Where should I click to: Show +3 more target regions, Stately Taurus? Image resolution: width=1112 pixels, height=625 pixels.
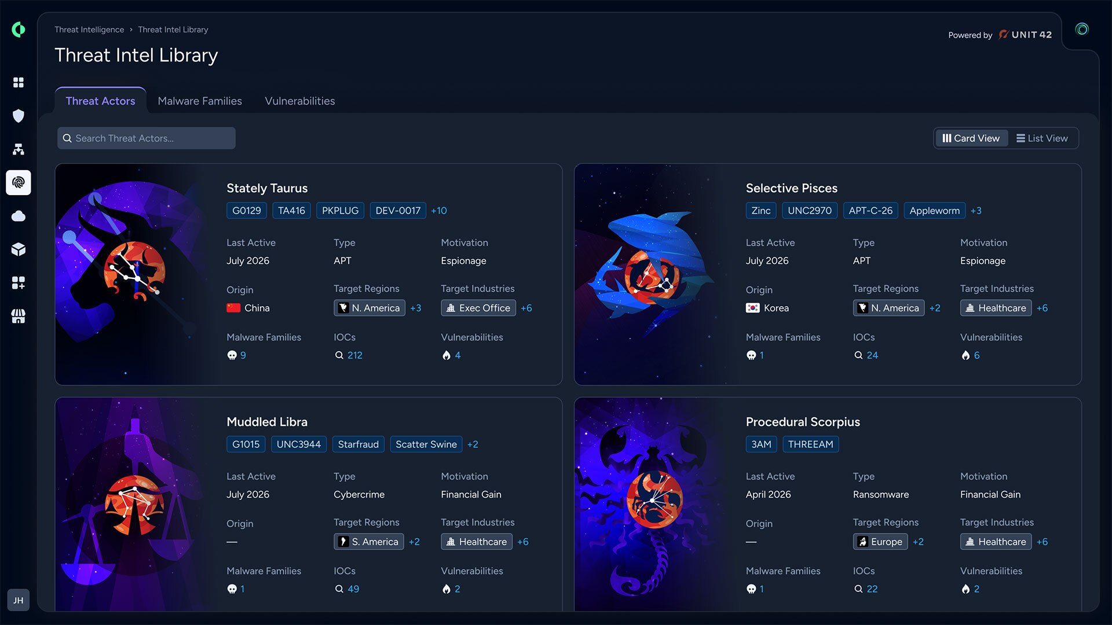[x=416, y=308]
